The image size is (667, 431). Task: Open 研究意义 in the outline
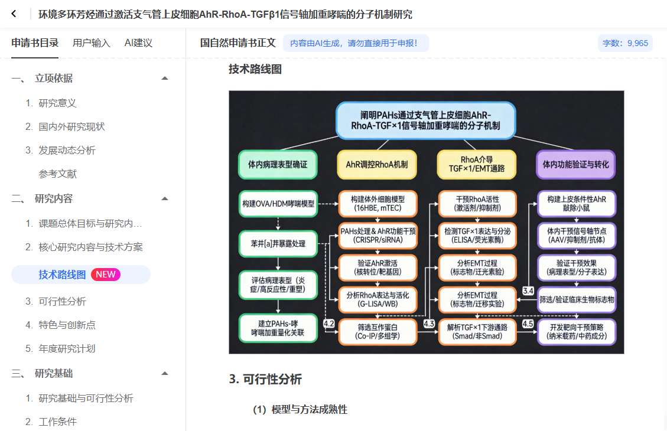(57, 103)
